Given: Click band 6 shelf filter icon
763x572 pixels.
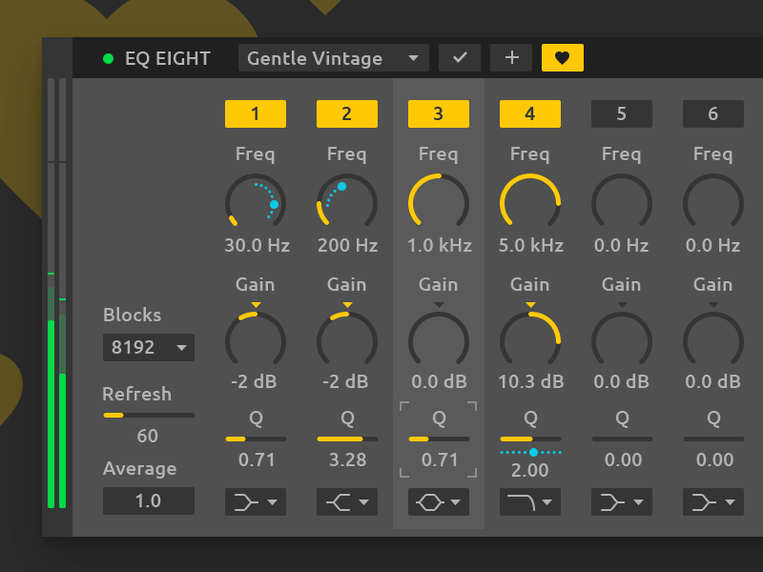Looking at the screenshot, I should tap(713, 501).
